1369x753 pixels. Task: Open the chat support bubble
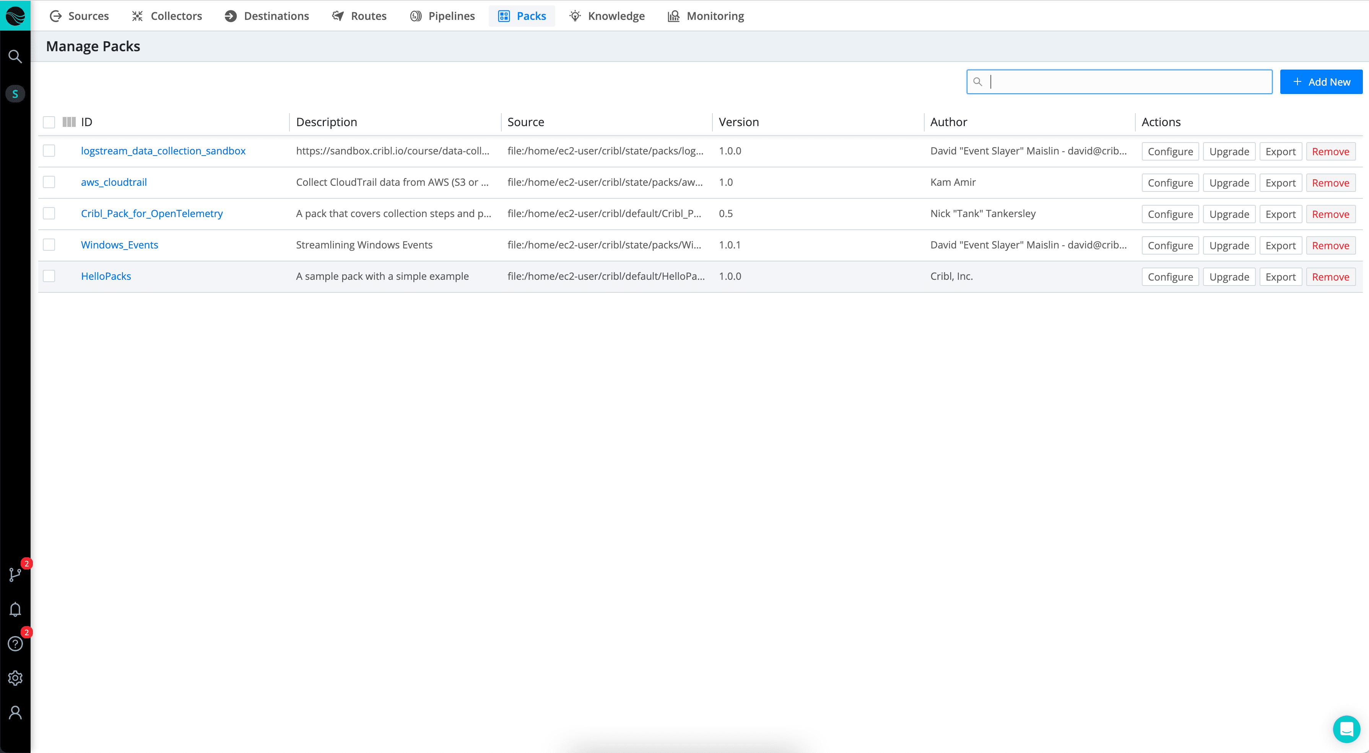tap(1346, 729)
